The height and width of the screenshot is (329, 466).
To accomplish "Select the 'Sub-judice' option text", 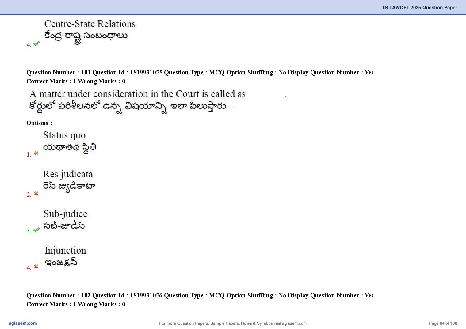I will click(x=65, y=214).
